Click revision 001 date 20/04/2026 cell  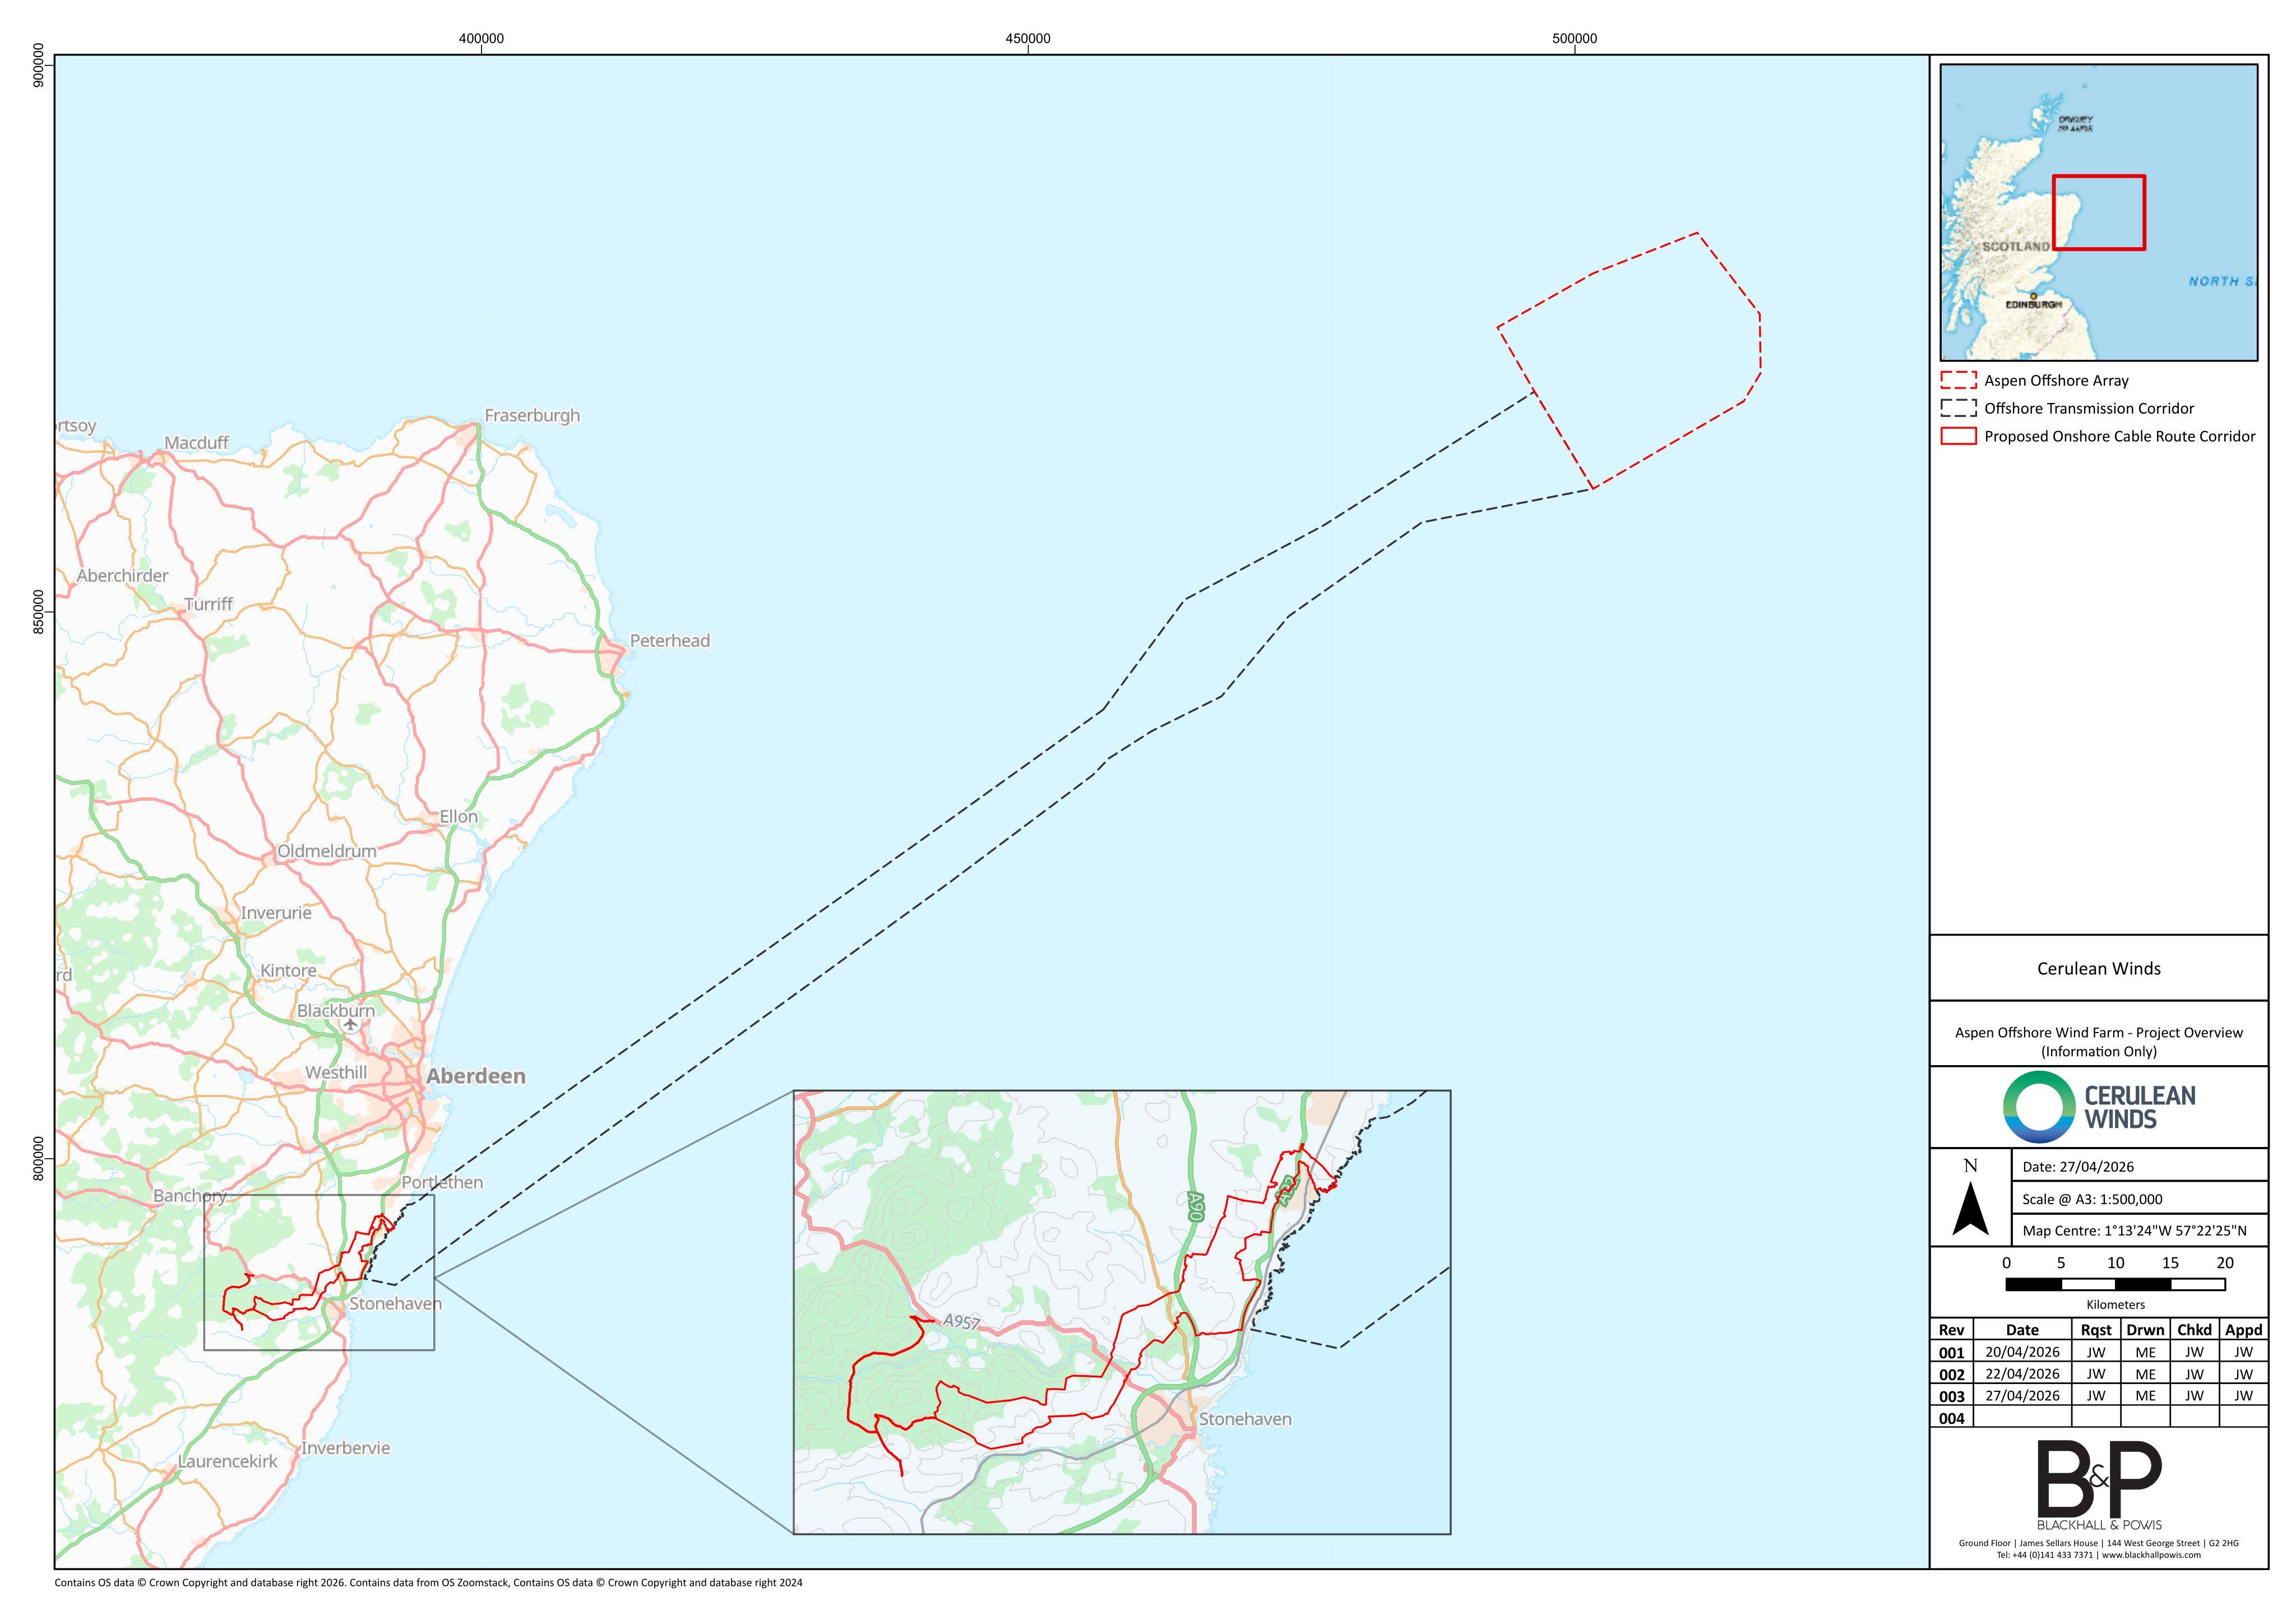[2022, 1352]
